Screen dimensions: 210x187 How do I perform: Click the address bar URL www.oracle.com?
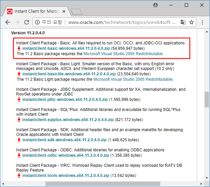122,22
